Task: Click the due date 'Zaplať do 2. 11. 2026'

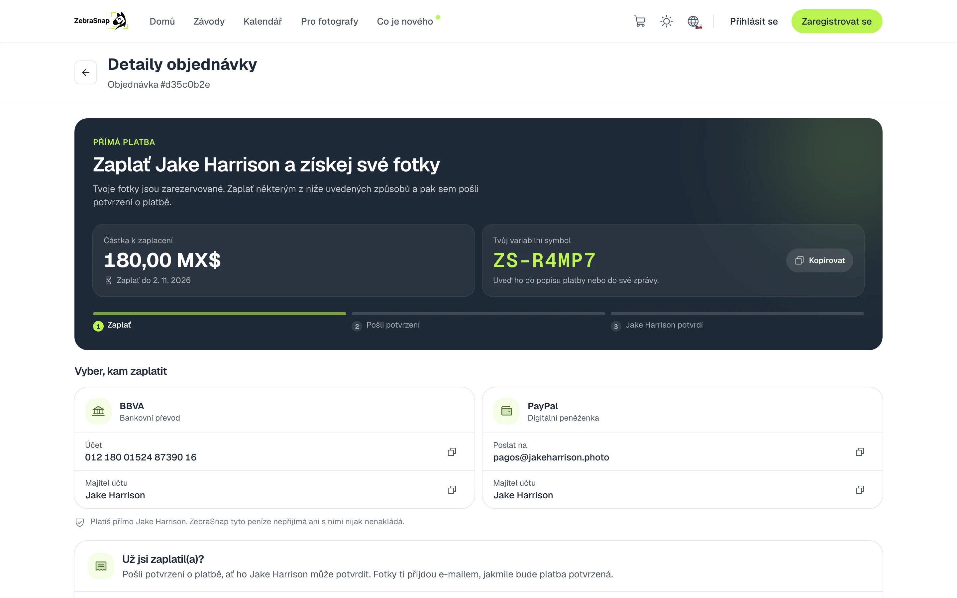Action: tap(154, 280)
